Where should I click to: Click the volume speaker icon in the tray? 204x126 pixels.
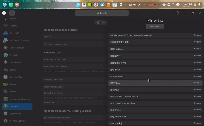135,5
